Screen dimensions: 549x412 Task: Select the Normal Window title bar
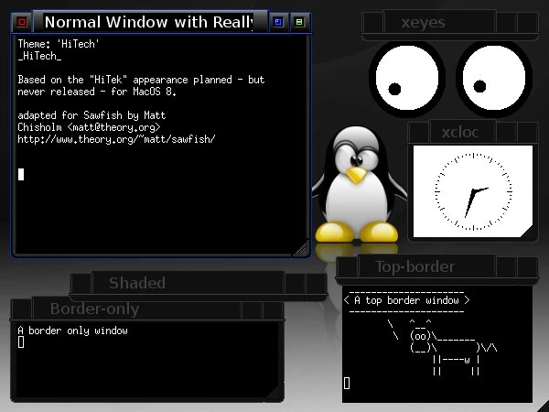[x=148, y=21]
